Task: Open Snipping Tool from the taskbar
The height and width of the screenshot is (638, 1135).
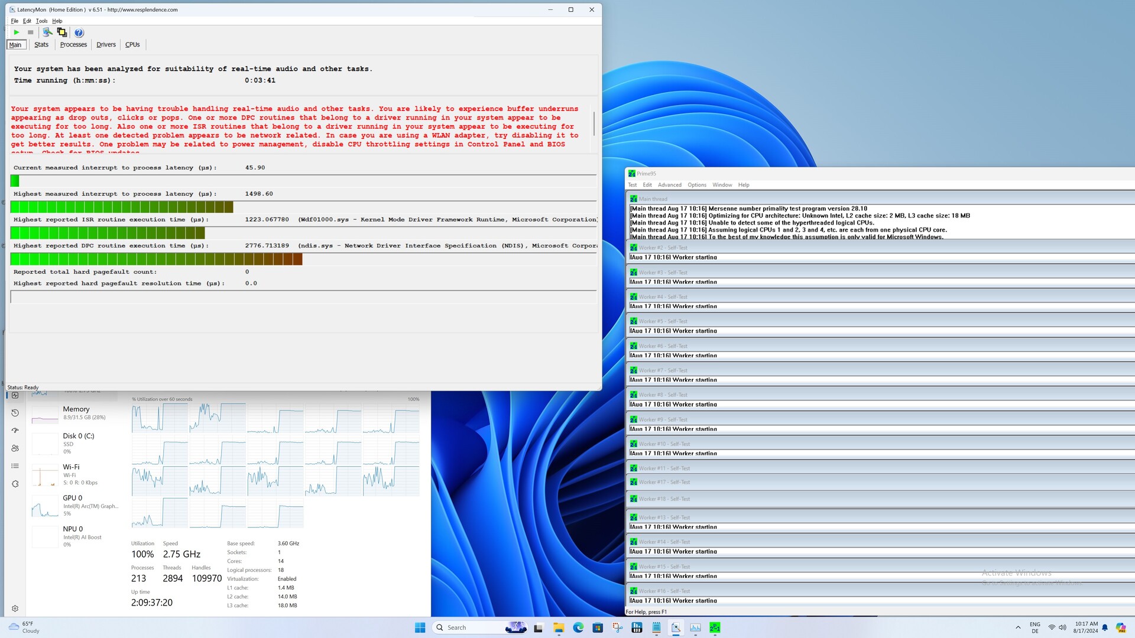Action: click(x=617, y=627)
